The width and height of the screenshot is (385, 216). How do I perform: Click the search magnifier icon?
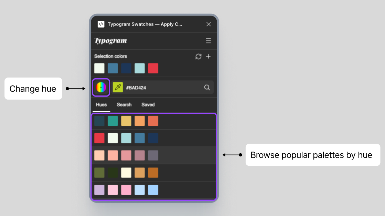(207, 87)
